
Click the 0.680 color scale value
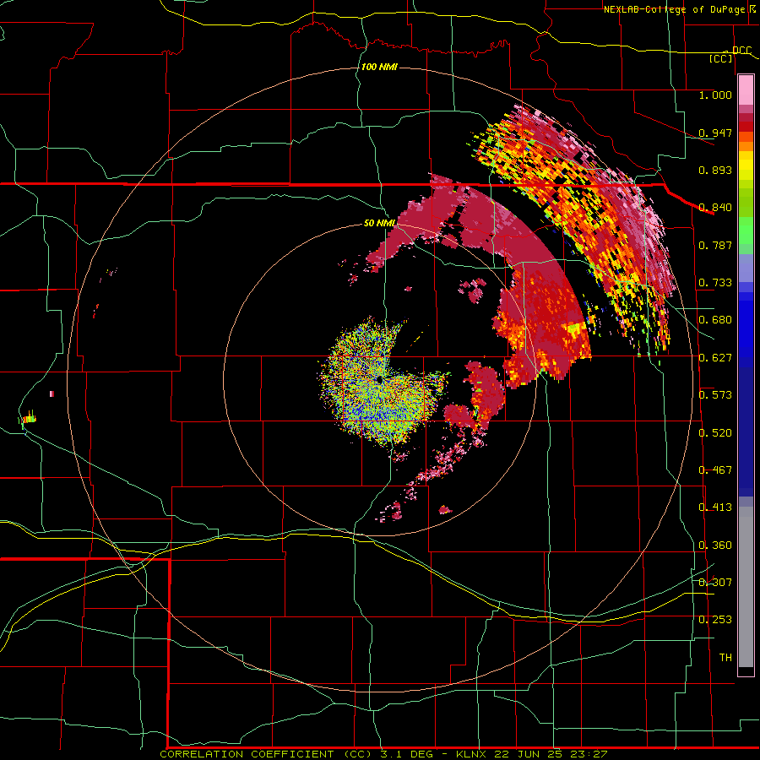[715, 320]
